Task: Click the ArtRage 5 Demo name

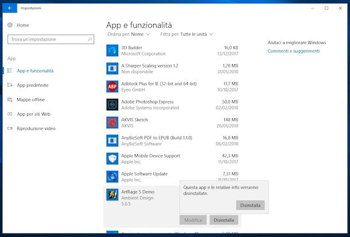Action: 138,192
